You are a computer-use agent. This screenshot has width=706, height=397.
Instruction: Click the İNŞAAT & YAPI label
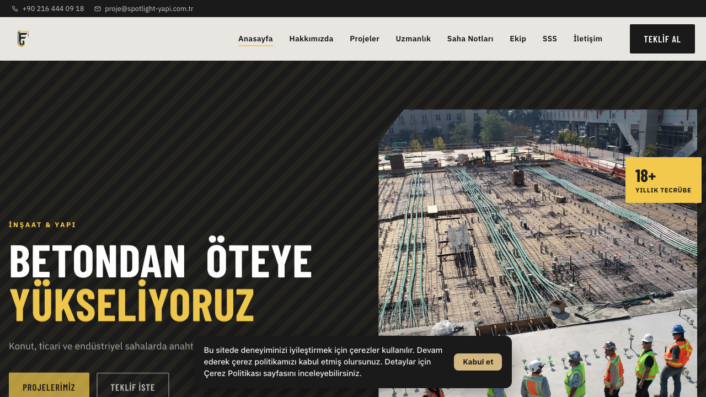(x=42, y=225)
